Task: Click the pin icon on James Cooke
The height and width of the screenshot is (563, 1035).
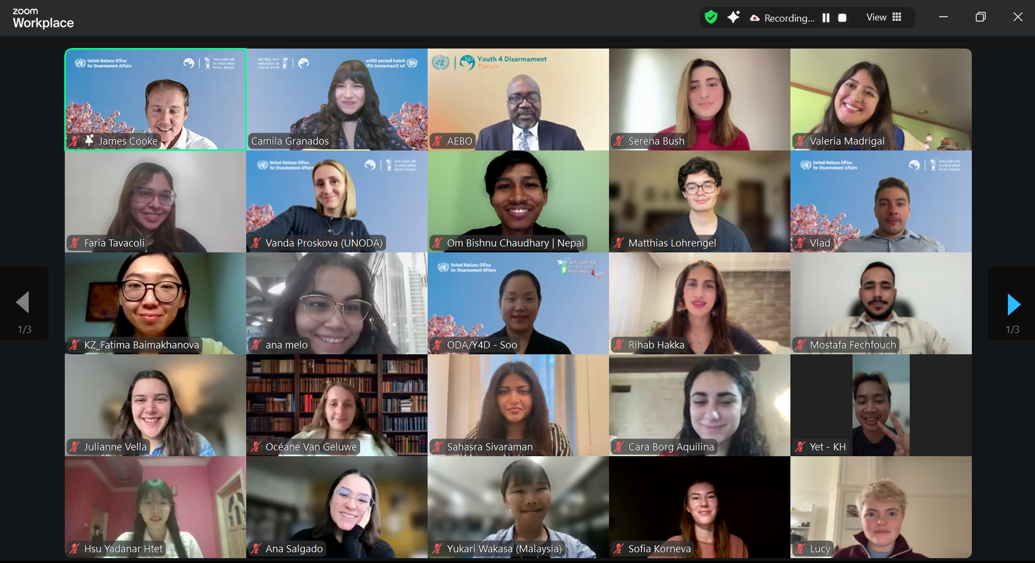Action: click(90, 140)
